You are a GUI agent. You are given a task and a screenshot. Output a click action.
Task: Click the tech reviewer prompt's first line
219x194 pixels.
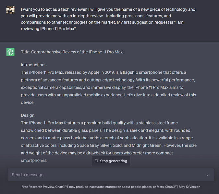[x=108, y=9]
